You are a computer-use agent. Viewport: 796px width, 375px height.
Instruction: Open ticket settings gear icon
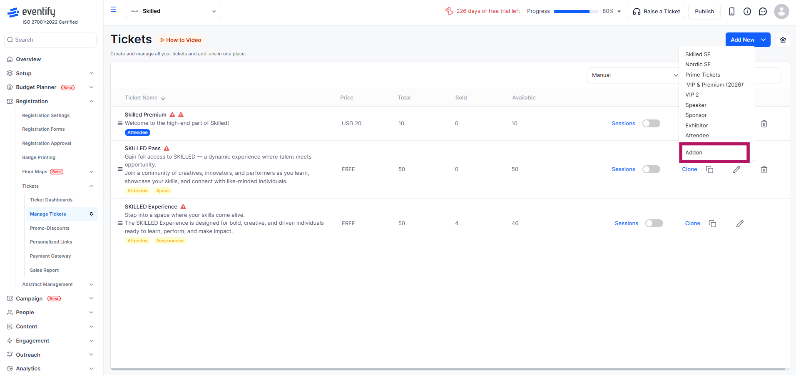tap(783, 40)
